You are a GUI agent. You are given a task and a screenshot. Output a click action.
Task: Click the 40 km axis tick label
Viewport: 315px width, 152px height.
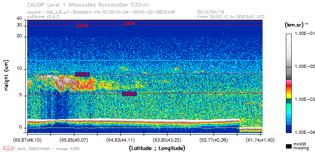coord(19,19)
